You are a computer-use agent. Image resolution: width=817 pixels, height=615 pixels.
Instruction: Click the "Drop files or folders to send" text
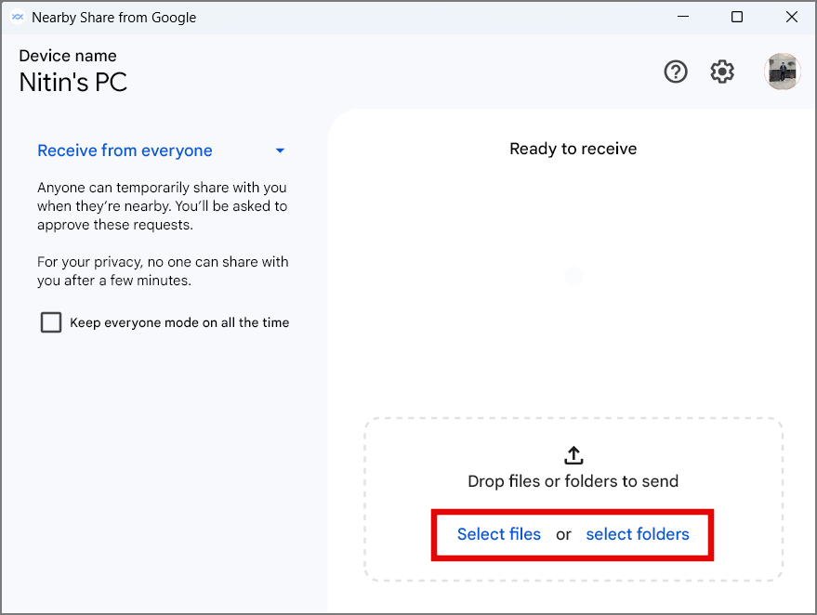pyautogui.click(x=573, y=481)
